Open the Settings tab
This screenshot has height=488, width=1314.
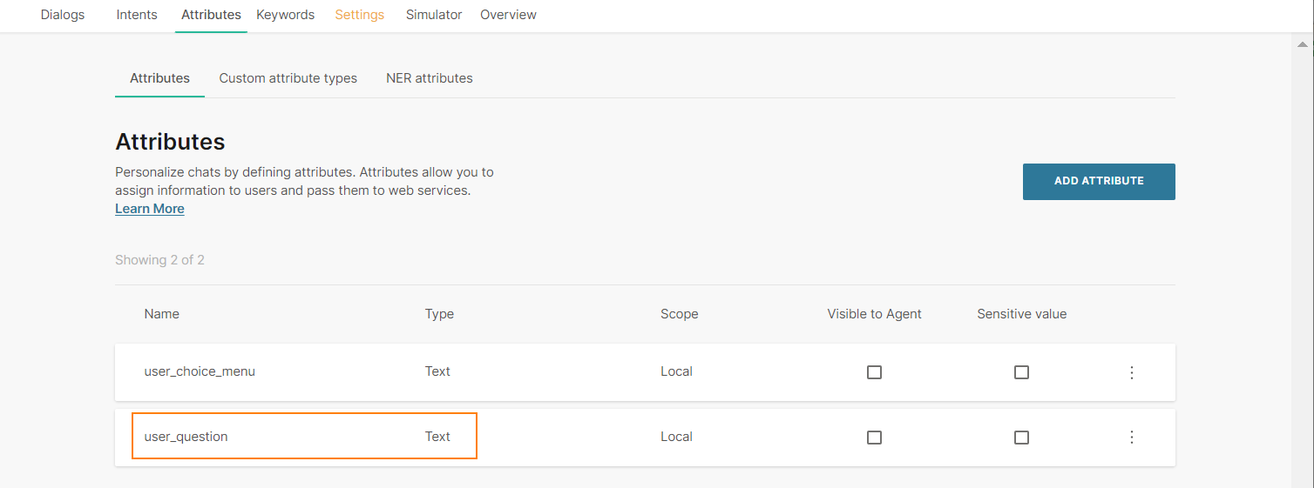tap(359, 15)
